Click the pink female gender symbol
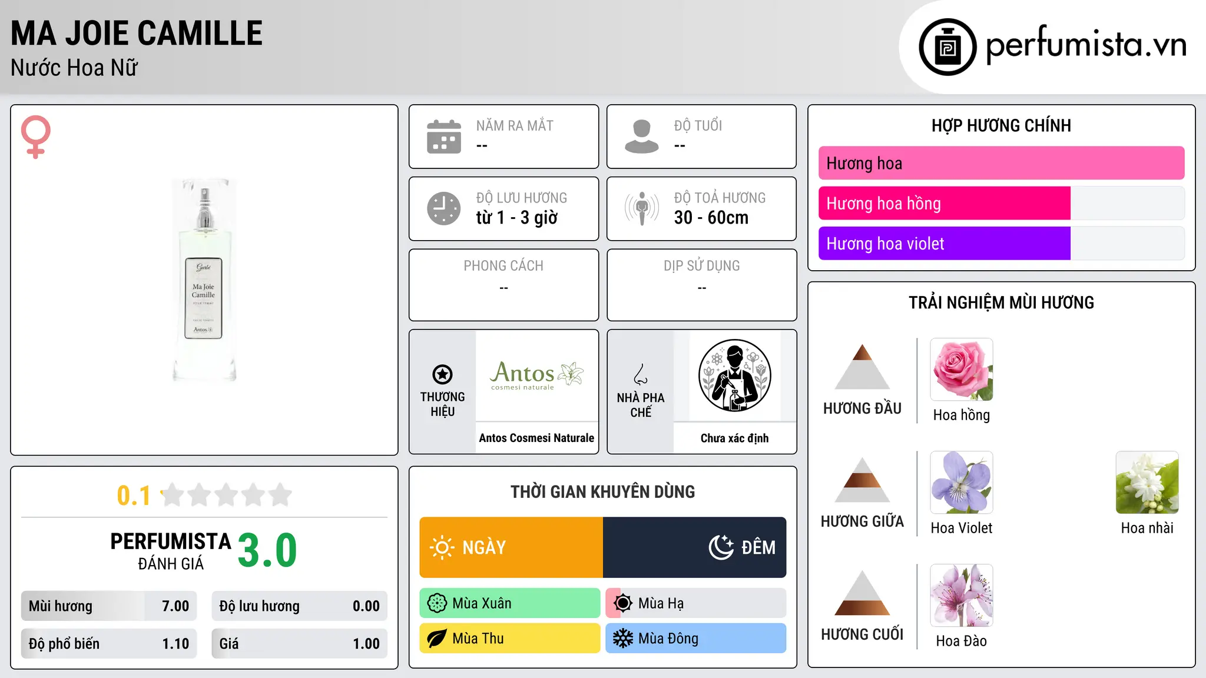Image resolution: width=1206 pixels, height=678 pixels. tap(36, 137)
